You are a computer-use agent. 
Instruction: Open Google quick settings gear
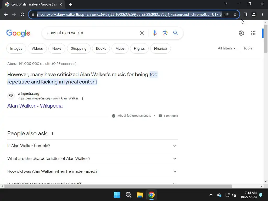241,33
